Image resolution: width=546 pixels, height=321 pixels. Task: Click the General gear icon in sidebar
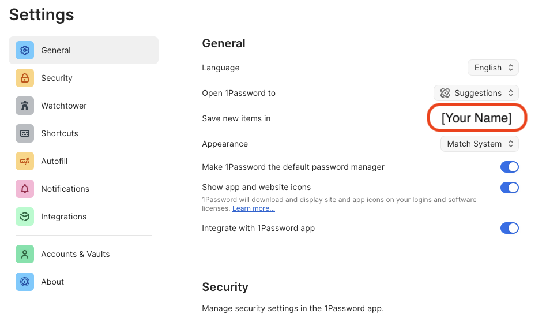25,50
